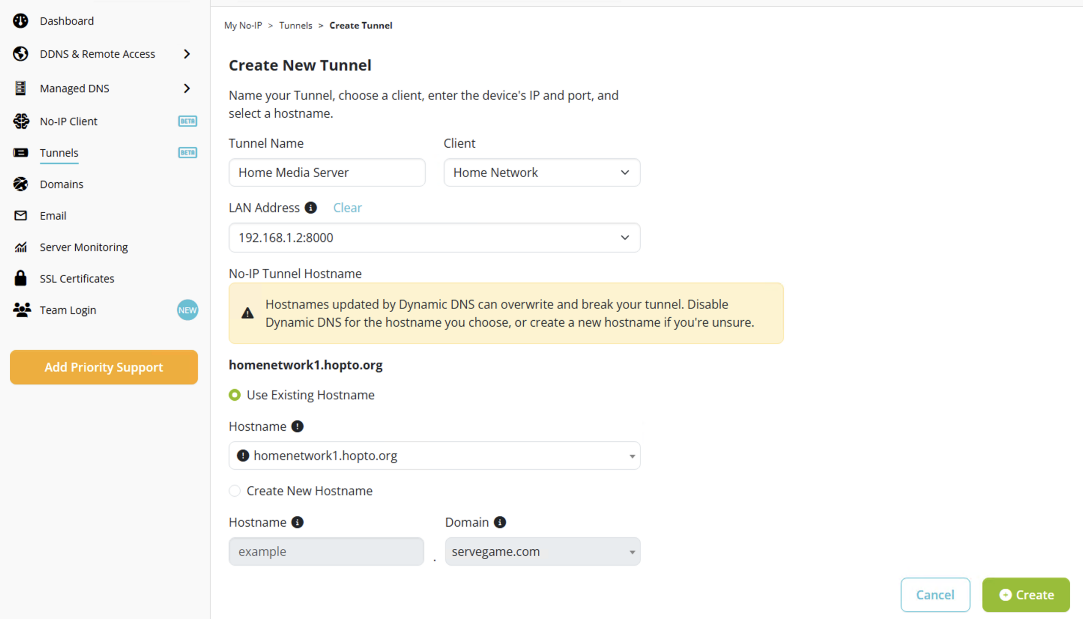Open Team Login in sidebar
1083x619 pixels.
pyautogui.click(x=68, y=310)
